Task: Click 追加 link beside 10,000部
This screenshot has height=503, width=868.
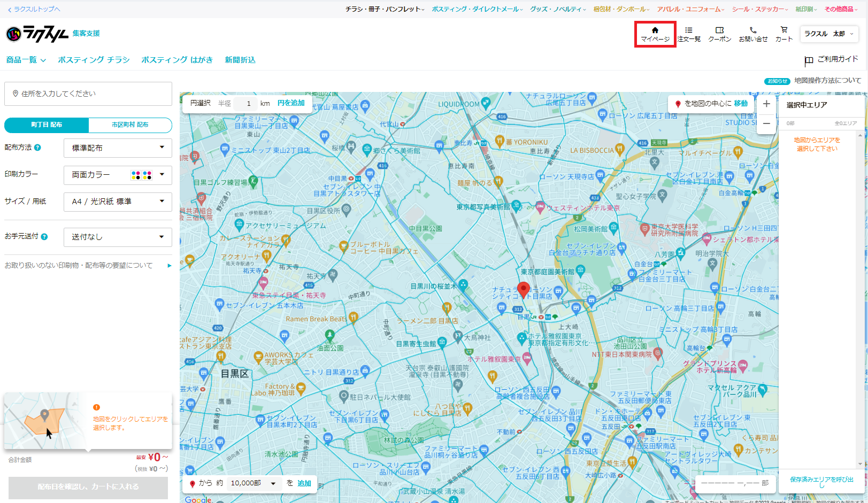Action: pyautogui.click(x=304, y=483)
